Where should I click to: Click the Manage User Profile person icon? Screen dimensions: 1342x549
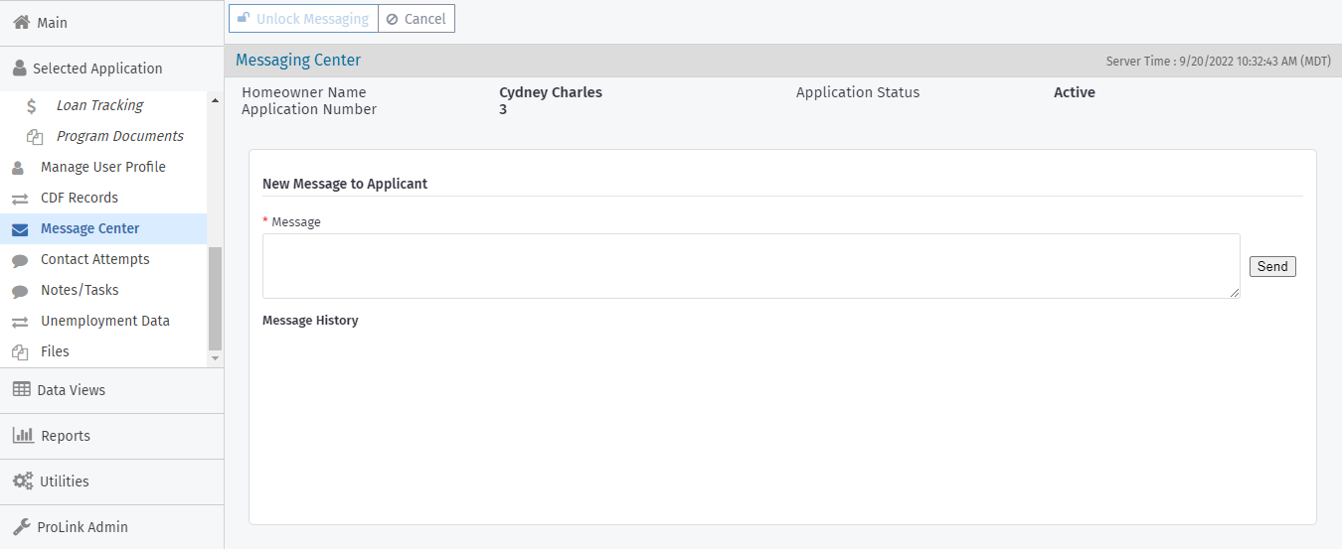click(18, 168)
